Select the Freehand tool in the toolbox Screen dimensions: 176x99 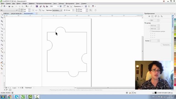[x=2, y=28]
